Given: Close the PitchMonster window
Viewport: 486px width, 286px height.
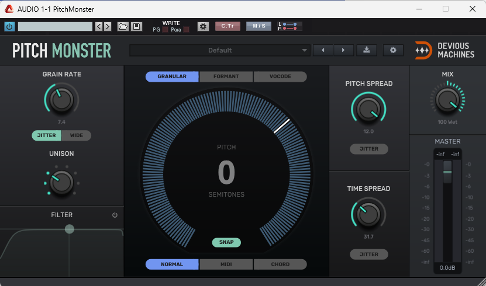Looking at the screenshot, I should (x=473, y=9).
